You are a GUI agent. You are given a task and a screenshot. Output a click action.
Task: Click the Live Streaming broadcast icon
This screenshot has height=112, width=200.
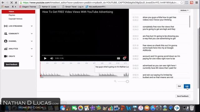6,26
